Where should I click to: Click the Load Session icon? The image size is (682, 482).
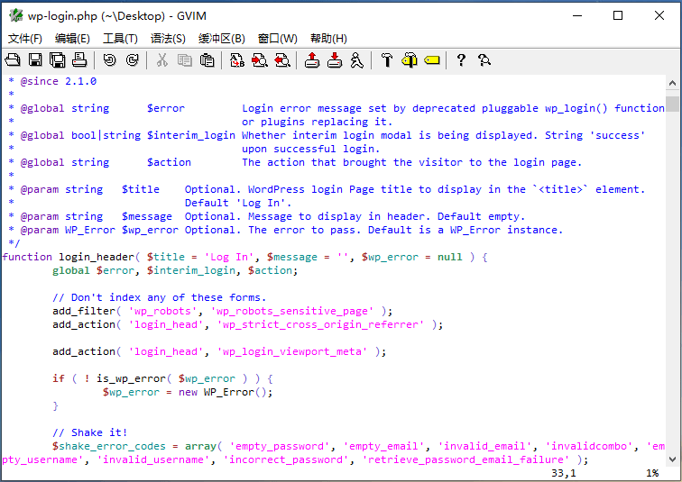point(312,60)
